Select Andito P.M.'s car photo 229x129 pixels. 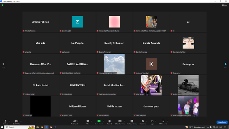click(x=189, y=85)
